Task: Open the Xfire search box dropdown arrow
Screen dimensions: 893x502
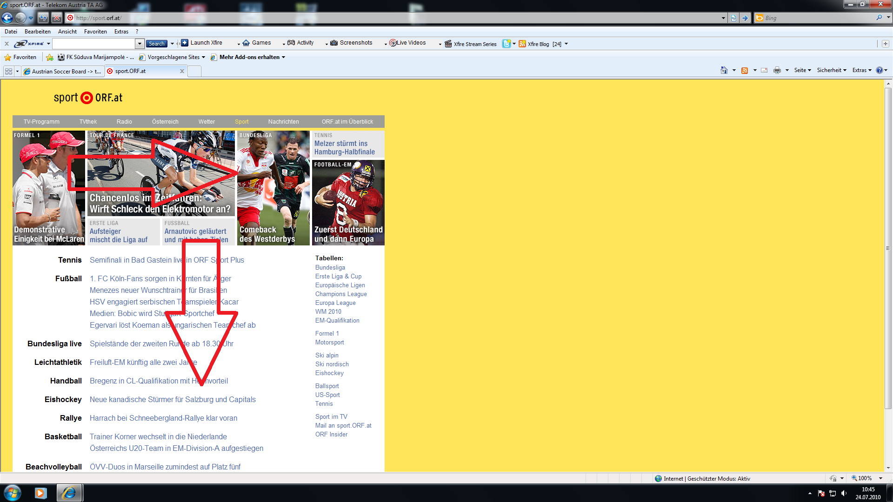Action: (x=140, y=44)
